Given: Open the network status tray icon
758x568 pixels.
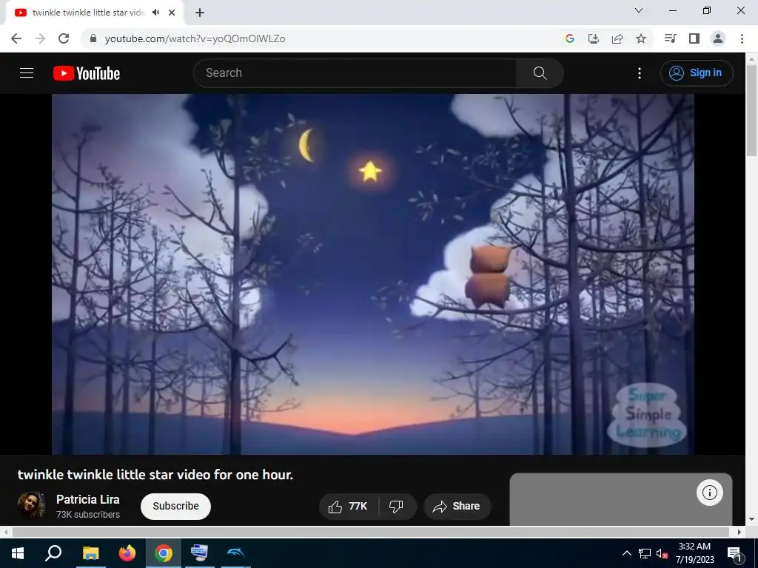Looking at the screenshot, I should click(x=645, y=553).
